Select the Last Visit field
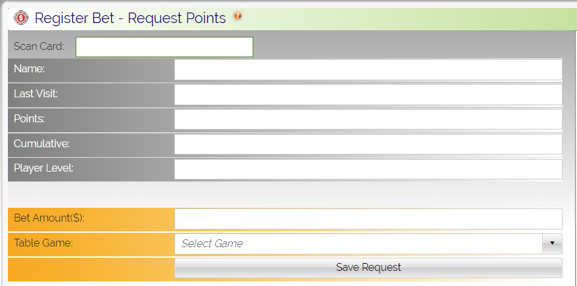 [x=368, y=95]
